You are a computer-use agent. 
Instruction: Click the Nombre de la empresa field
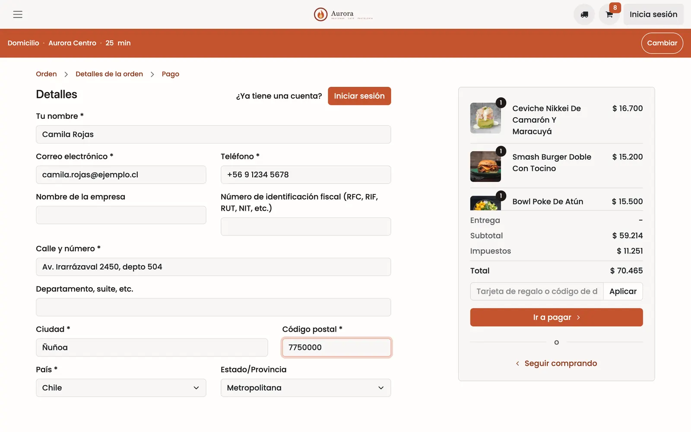[121, 215]
